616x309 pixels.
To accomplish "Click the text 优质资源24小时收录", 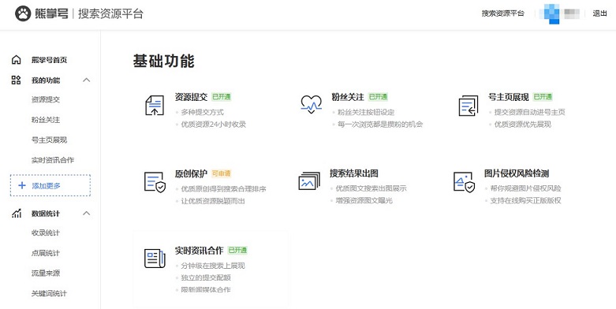I will click(213, 125).
